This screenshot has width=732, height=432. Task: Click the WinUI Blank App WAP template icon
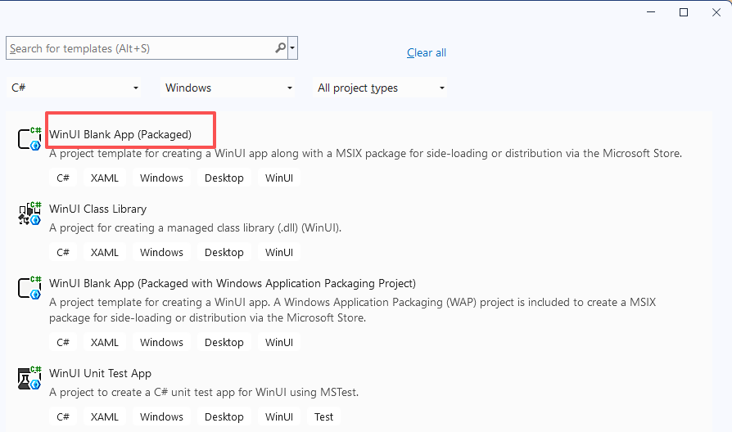click(30, 288)
